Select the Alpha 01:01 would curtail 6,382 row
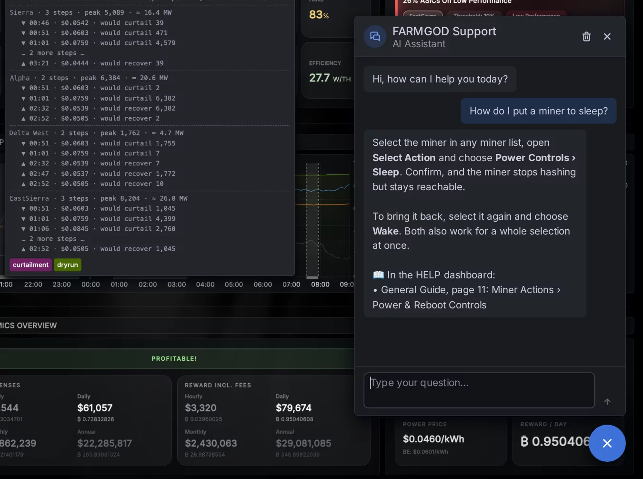This screenshot has height=479, width=643. [x=98, y=98]
